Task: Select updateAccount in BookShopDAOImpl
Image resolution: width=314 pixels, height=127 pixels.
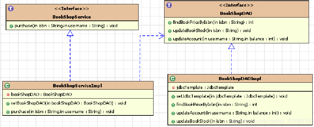Action: pyautogui.click(x=234, y=113)
